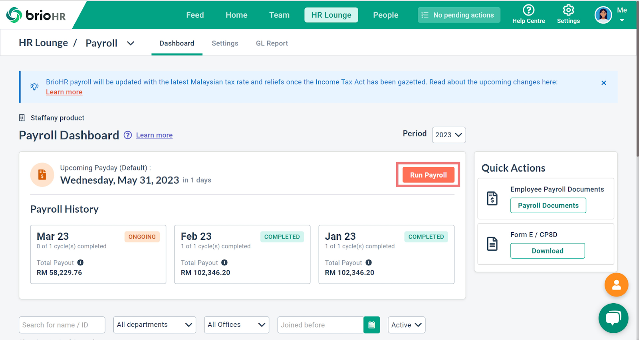Go to the Feed menu
The height and width of the screenshot is (340, 639).
(x=195, y=15)
